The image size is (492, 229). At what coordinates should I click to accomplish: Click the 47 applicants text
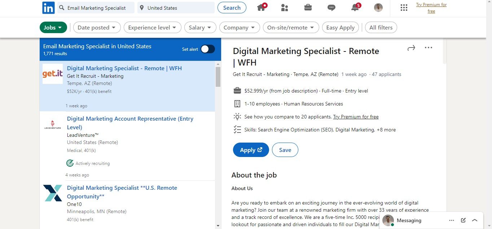[x=387, y=74]
